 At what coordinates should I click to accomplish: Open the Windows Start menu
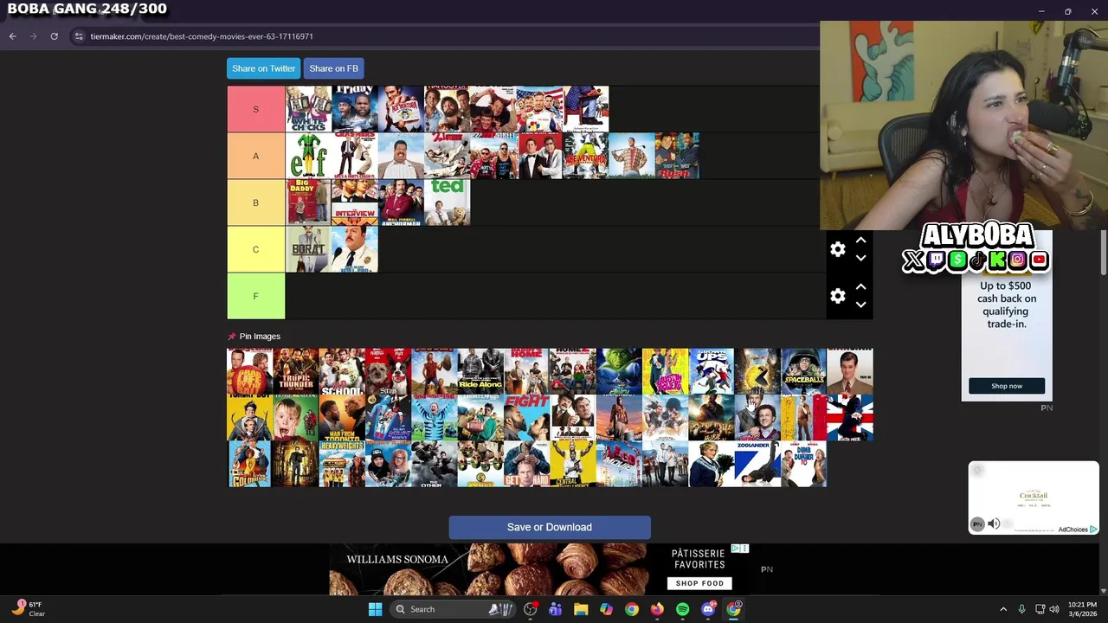[x=375, y=609]
